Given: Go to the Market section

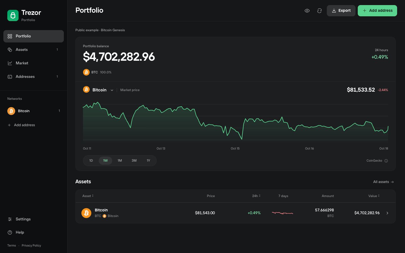Looking at the screenshot, I should pyautogui.click(x=33, y=63).
